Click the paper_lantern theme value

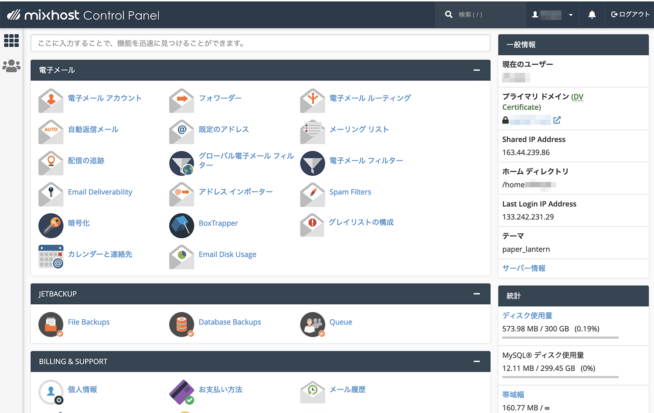526,249
